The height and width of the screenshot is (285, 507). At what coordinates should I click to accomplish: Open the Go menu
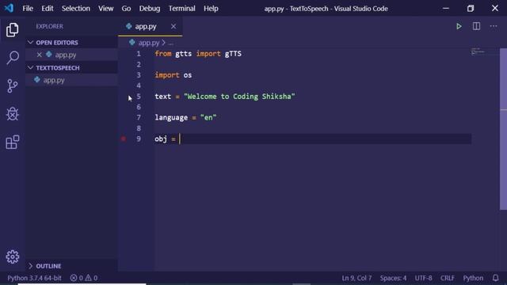(126, 9)
